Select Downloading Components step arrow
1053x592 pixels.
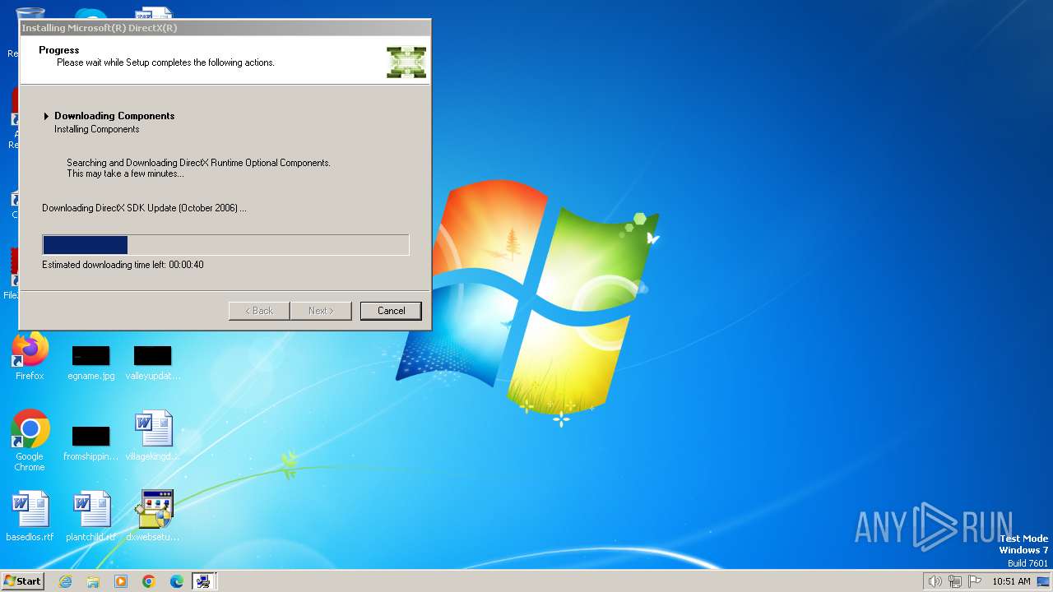(x=47, y=116)
